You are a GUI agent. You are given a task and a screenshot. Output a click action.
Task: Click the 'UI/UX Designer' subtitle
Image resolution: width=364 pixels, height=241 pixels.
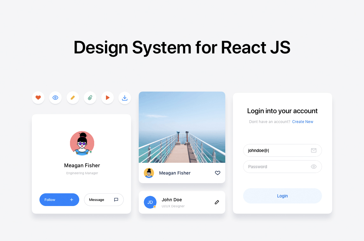click(x=173, y=206)
